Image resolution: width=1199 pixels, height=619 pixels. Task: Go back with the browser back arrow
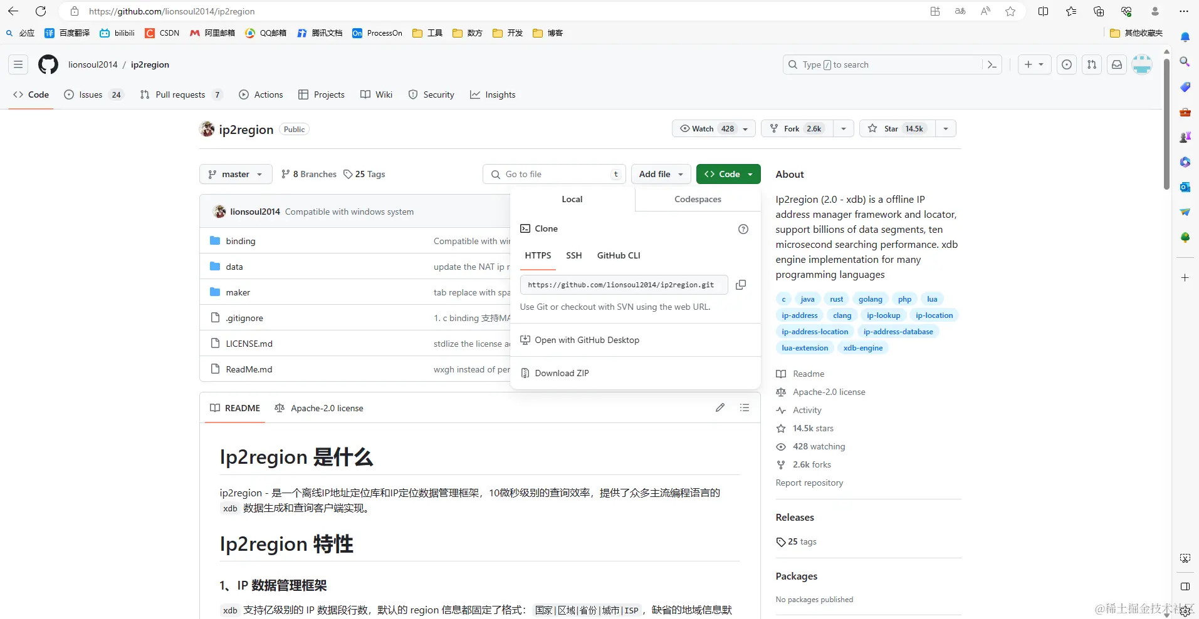(x=13, y=11)
